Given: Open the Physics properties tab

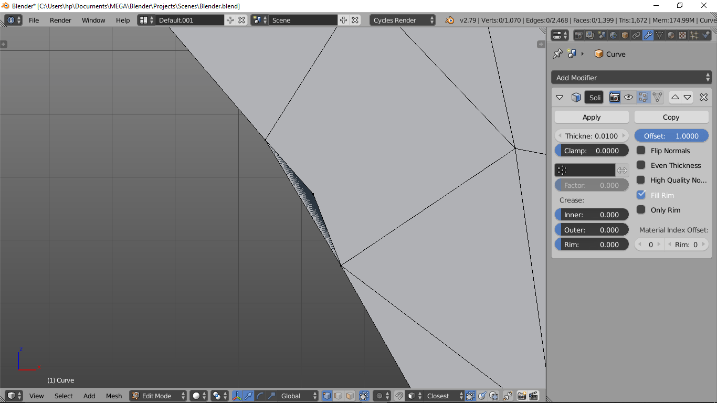Looking at the screenshot, I should [x=705, y=35].
